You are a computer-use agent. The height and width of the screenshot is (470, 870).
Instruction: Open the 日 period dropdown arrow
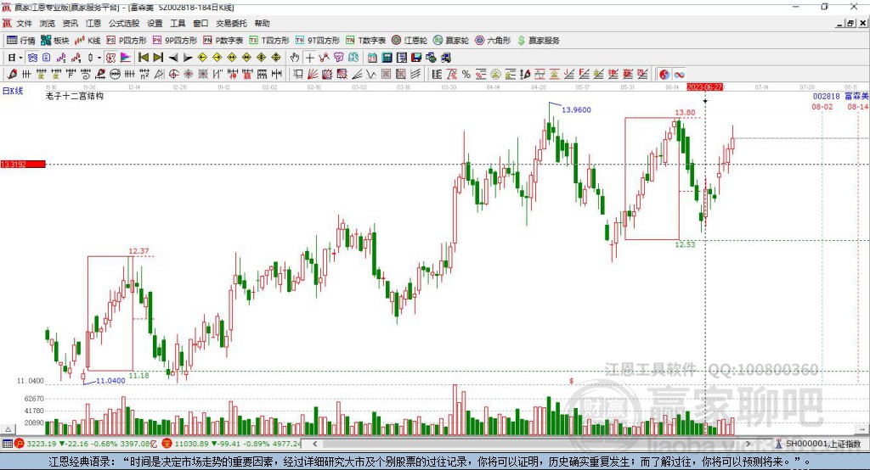(x=20, y=58)
